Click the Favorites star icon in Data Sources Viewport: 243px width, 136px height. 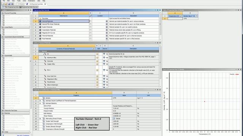click(x=40, y=19)
